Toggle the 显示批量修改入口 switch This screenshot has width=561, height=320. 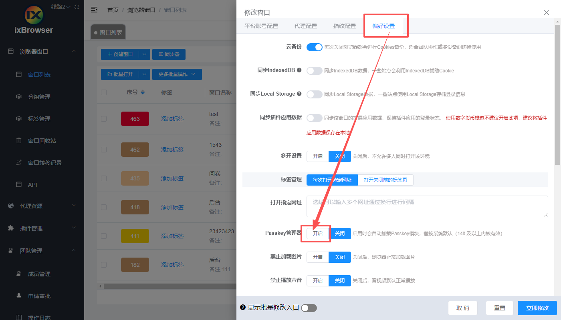(x=309, y=308)
